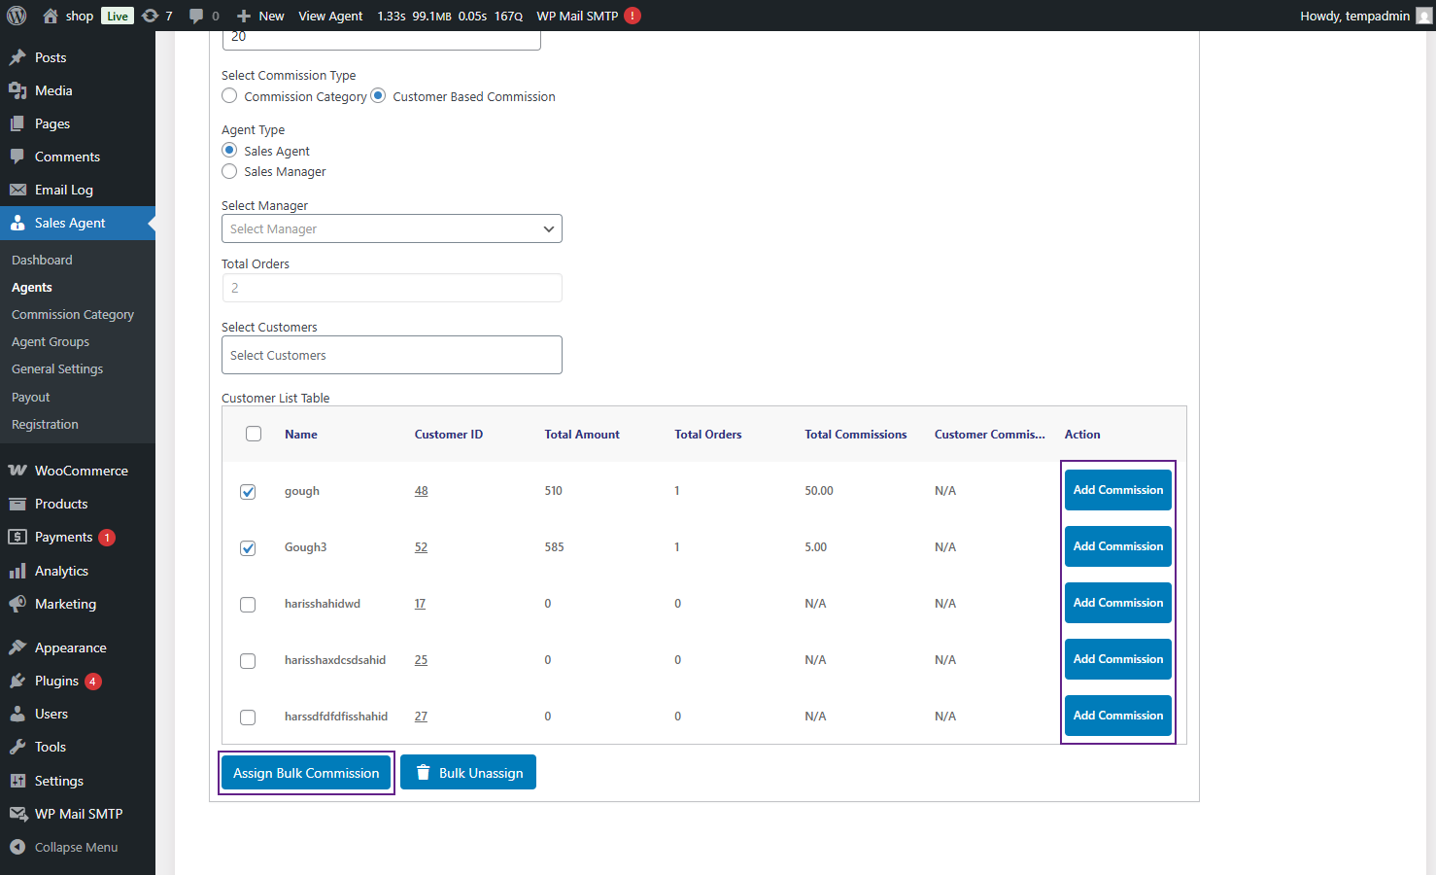
Task: Go to Commission Category submenu
Action: [x=73, y=315]
